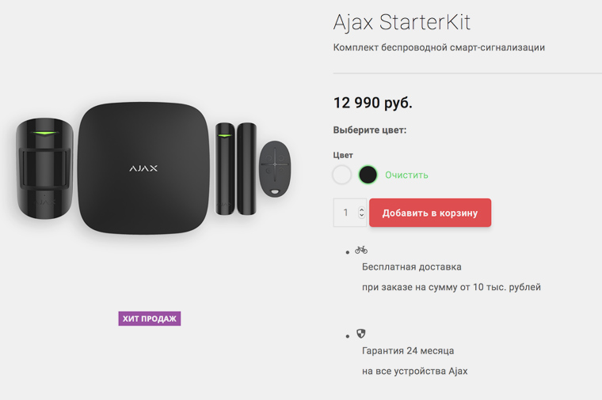The width and height of the screenshot is (602, 400).
Task: Click the bicycle delivery icon
Action: 361,250
